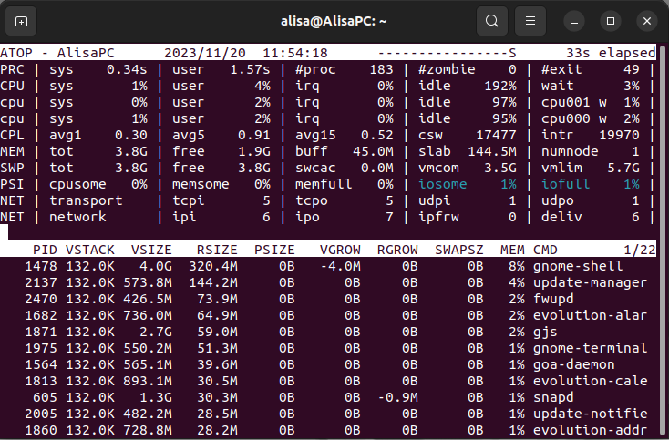Click the PID column header
Image resolution: width=669 pixels, height=440 pixels.
(46, 250)
